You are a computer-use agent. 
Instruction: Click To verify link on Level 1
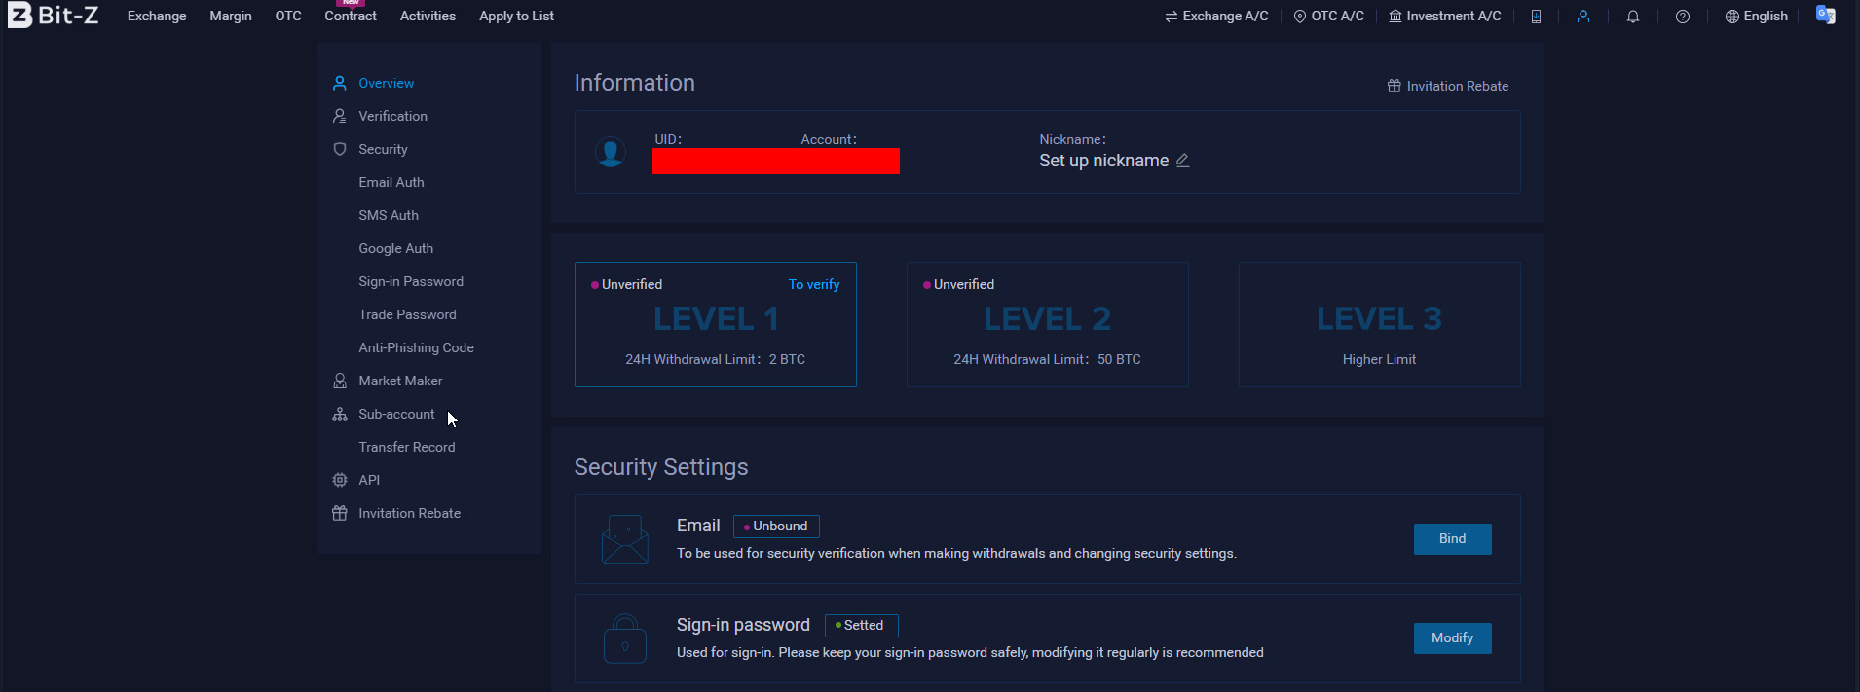pos(814,284)
